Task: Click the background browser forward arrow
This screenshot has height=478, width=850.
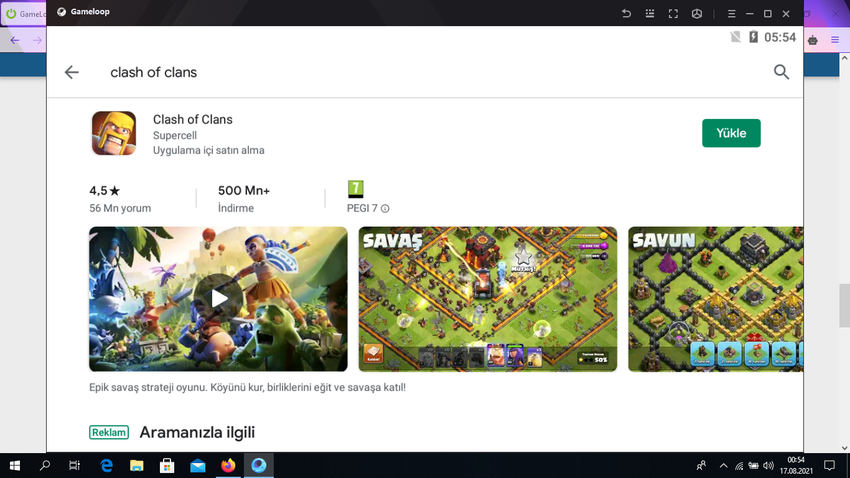Action: click(37, 40)
